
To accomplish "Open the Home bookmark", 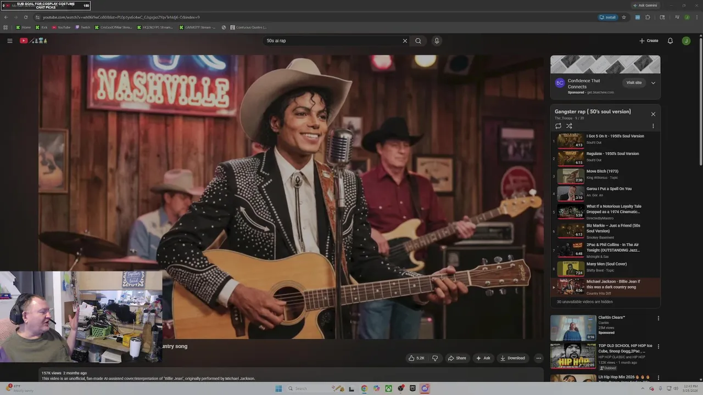I will pyautogui.click(x=23, y=27).
